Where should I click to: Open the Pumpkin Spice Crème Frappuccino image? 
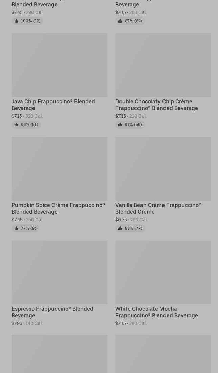pos(59,168)
